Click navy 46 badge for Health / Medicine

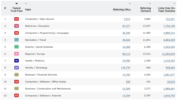pyautogui.click(x=16, y=61)
